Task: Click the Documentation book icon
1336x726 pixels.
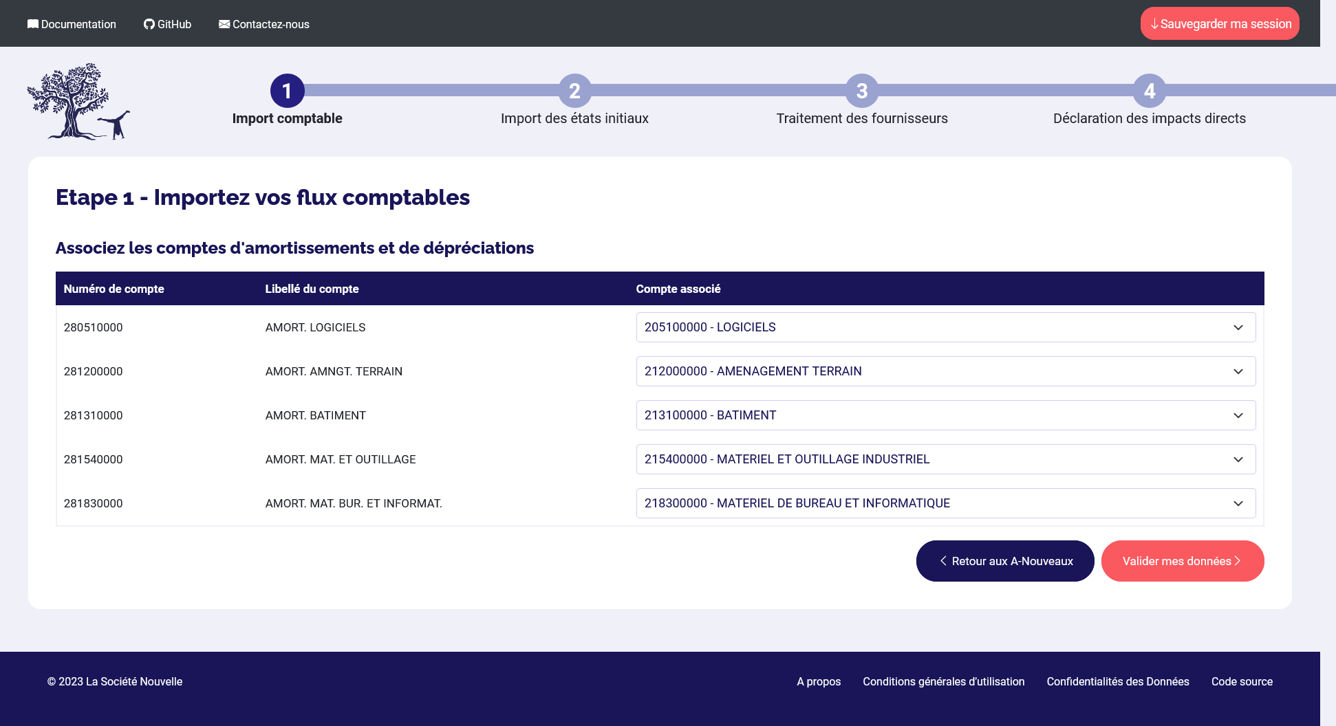Action: pyautogui.click(x=33, y=24)
